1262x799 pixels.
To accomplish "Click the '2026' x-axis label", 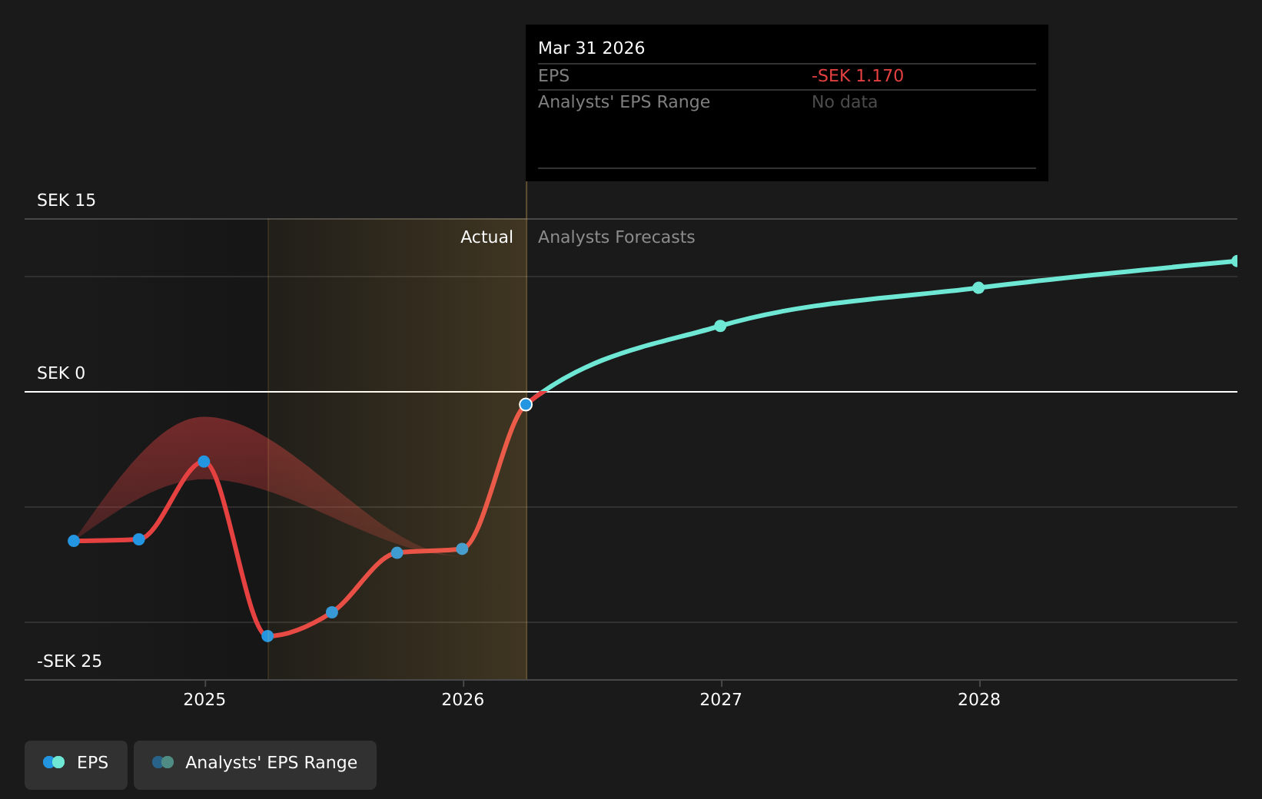I will click(463, 699).
